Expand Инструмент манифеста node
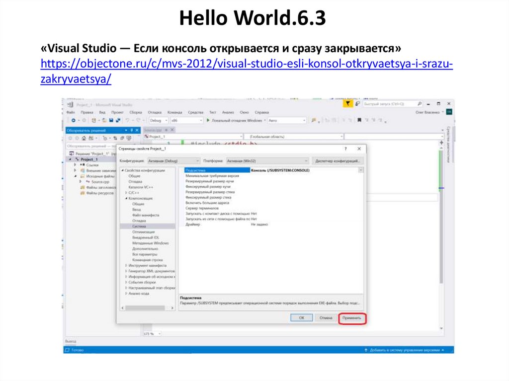This screenshot has width=509, height=381. point(126,265)
